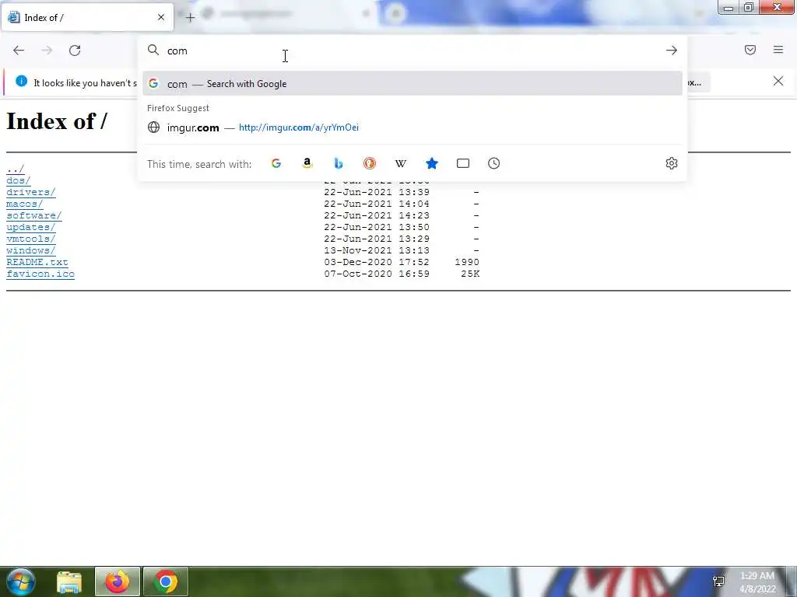Open the Firefox hamburger menu

tap(778, 50)
